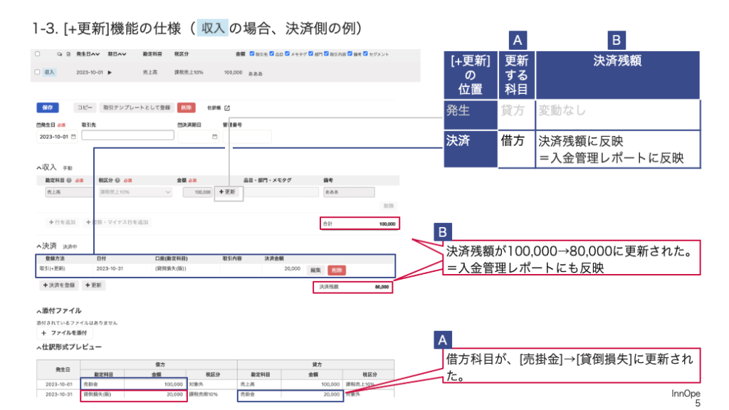The image size is (729, 410).
Task: Uncheck the 部門 column checkbox
Action: coord(311,53)
